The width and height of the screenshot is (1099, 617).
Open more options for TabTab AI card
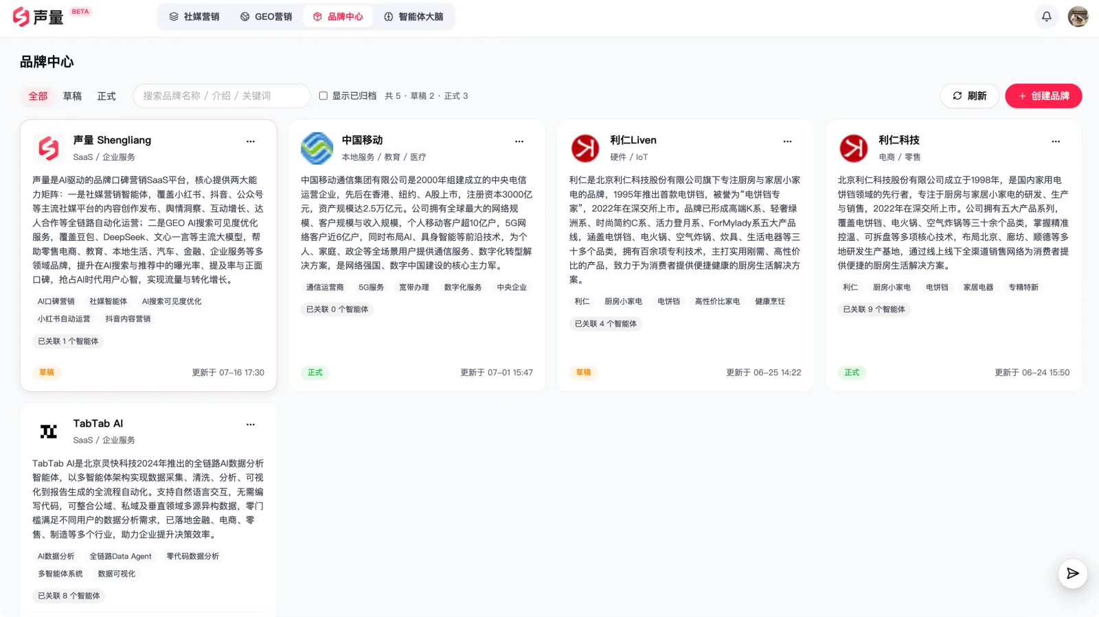251,425
